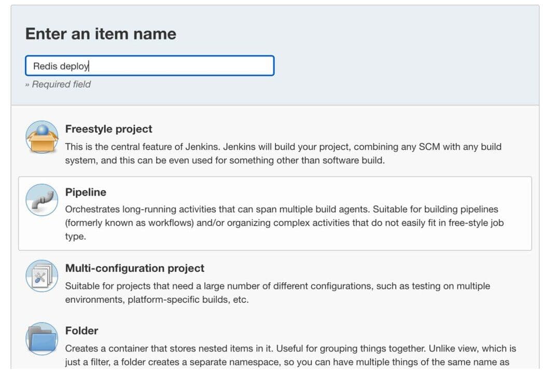Click the Multi-configuration project icon
This screenshot has width=543, height=376.
click(x=41, y=276)
